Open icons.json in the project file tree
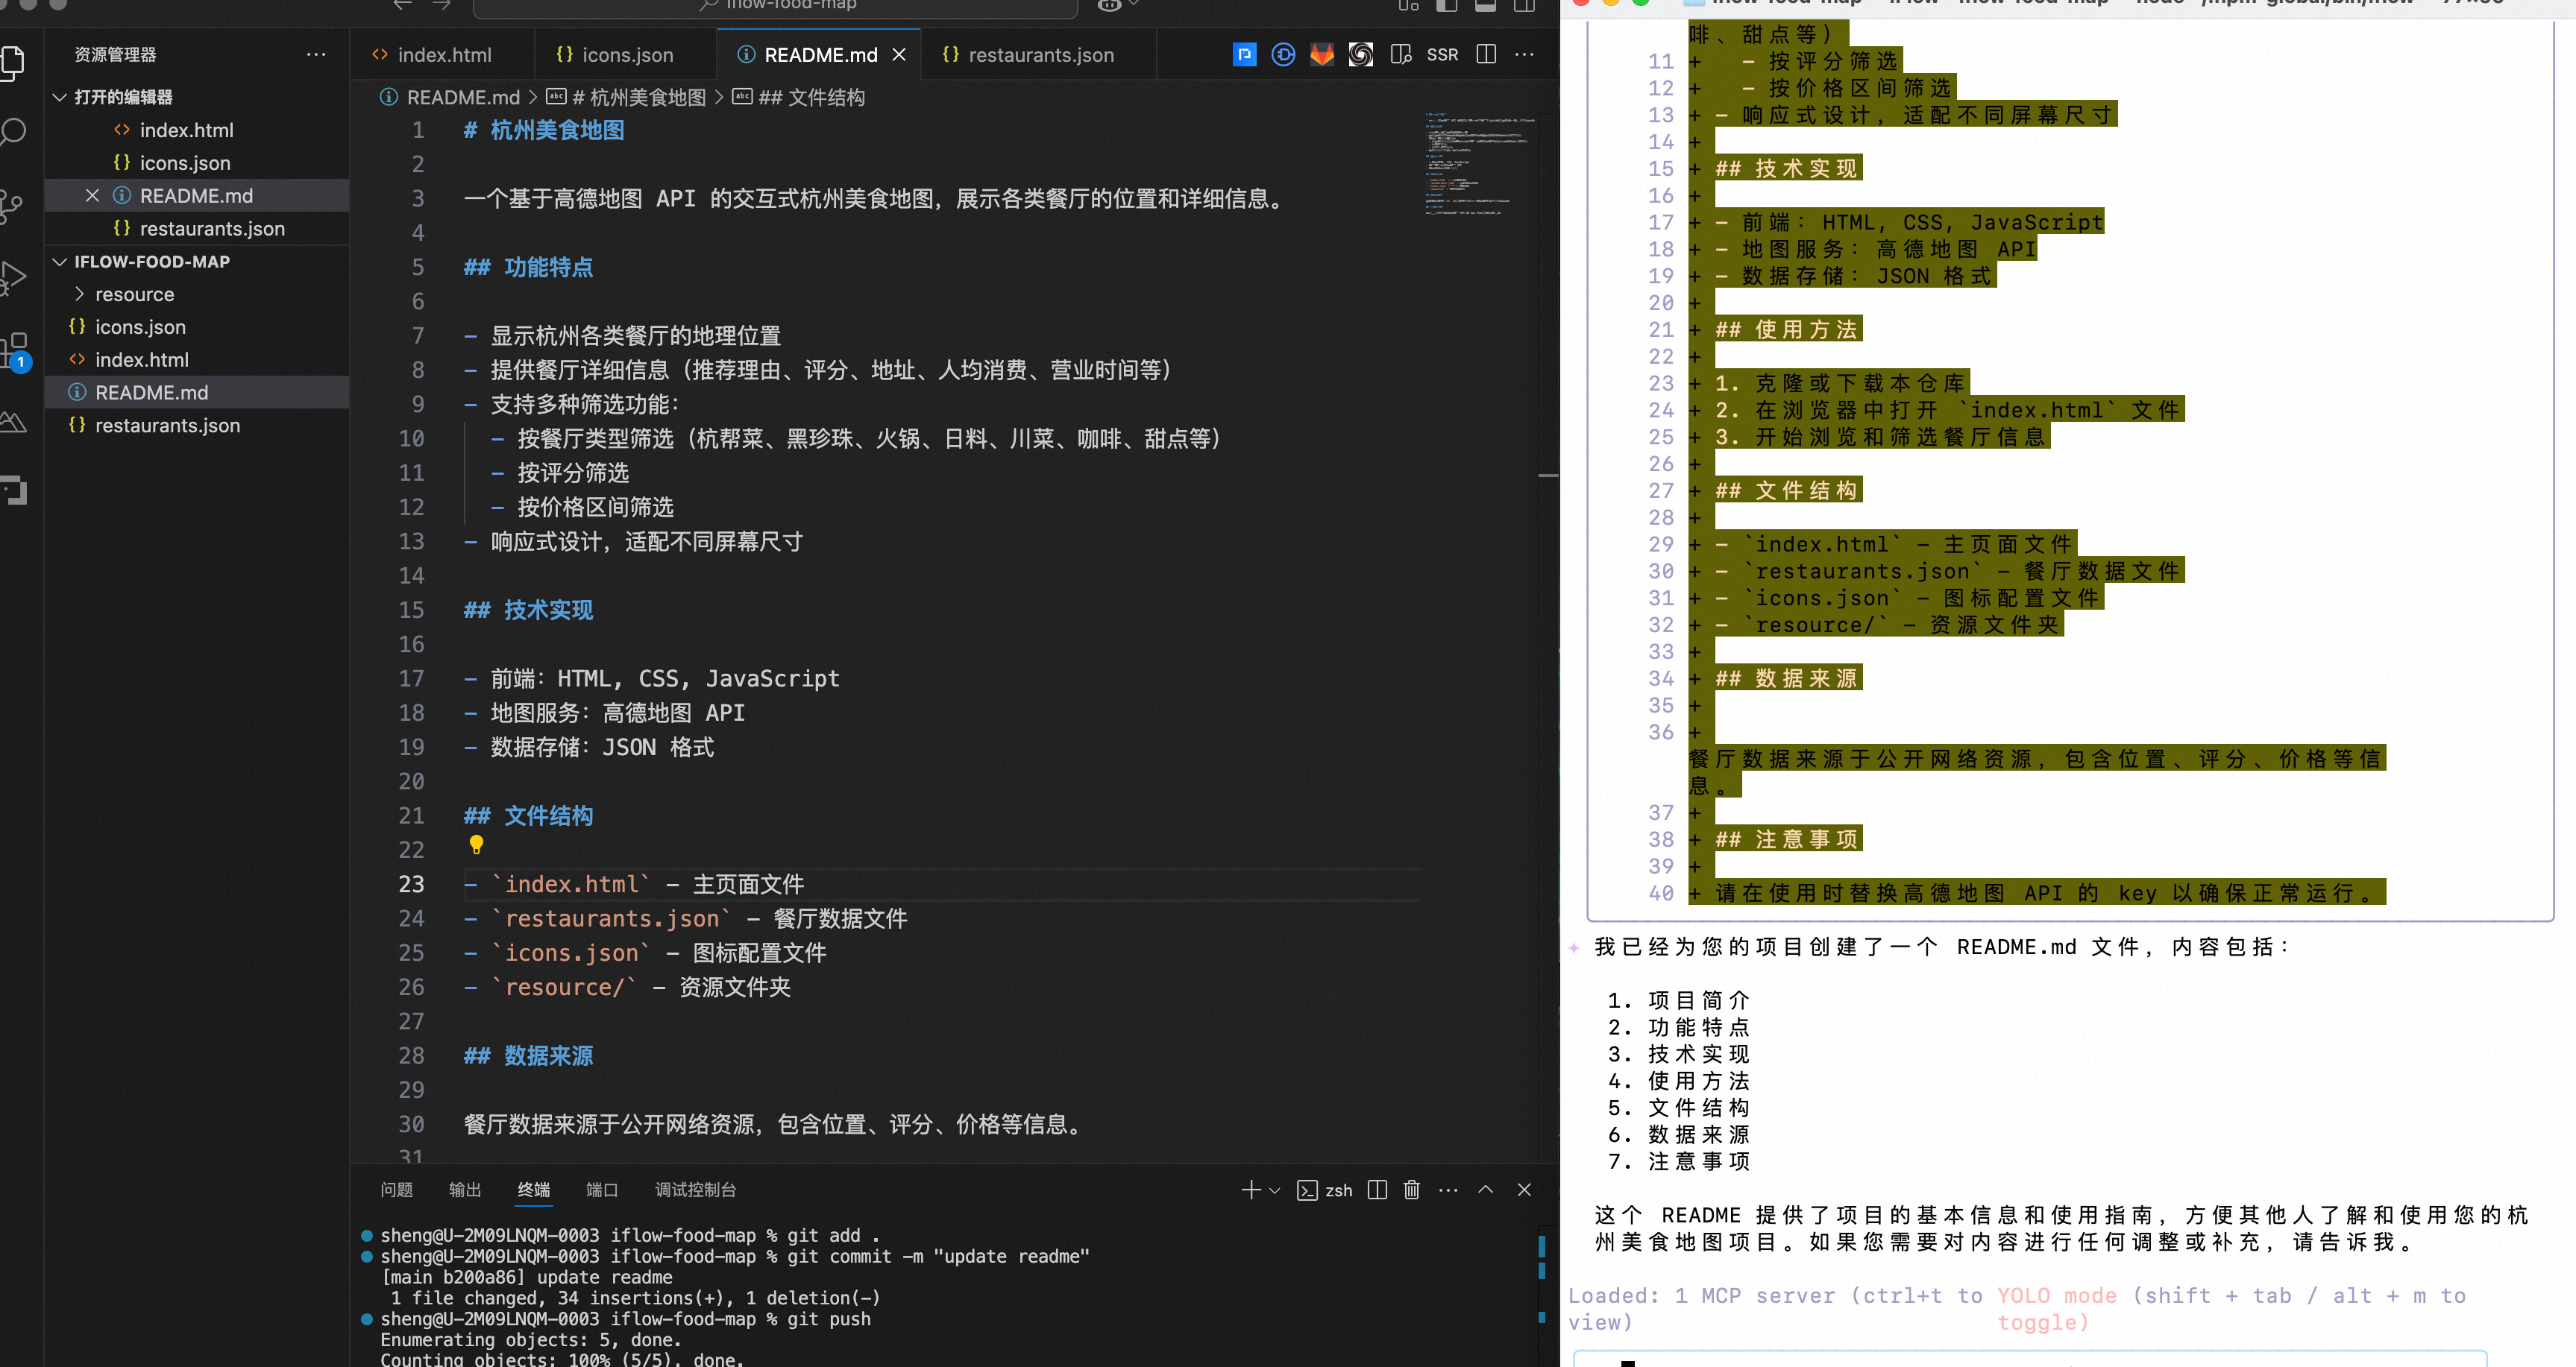The image size is (2576, 1367). [140, 328]
